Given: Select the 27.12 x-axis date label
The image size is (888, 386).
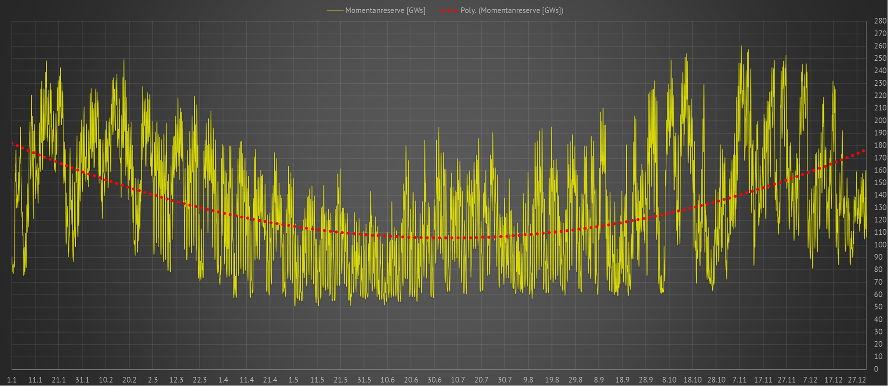Looking at the screenshot, I should tap(857, 380).
